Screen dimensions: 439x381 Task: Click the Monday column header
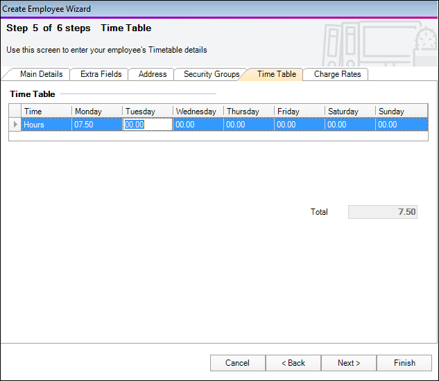click(96, 111)
